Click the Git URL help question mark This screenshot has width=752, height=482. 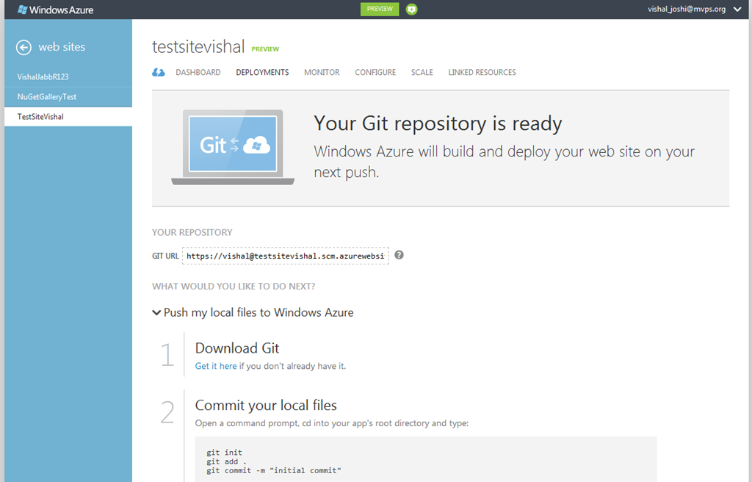pyautogui.click(x=399, y=255)
